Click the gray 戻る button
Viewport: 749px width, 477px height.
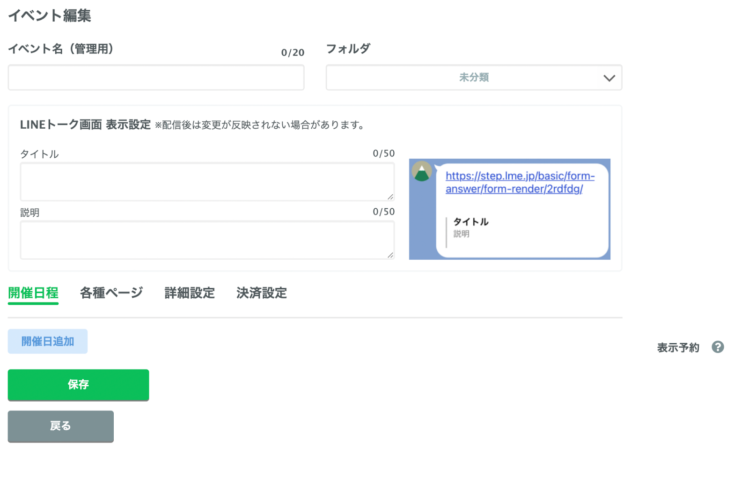pos(60,426)
